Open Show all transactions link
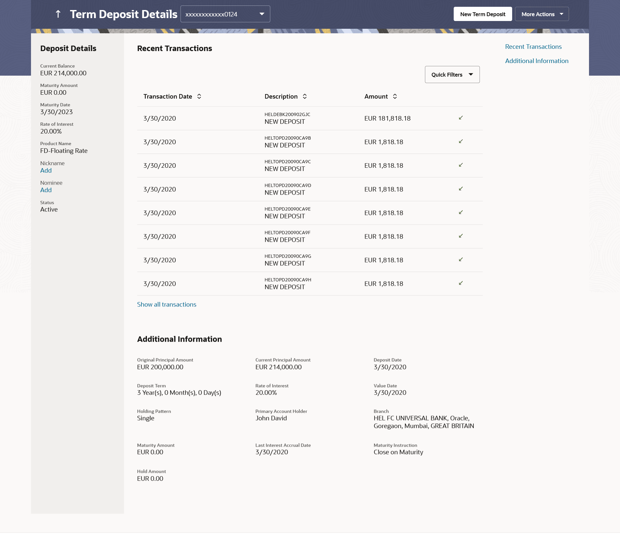This screenshot has width=620, height=534. coord(167,304)
